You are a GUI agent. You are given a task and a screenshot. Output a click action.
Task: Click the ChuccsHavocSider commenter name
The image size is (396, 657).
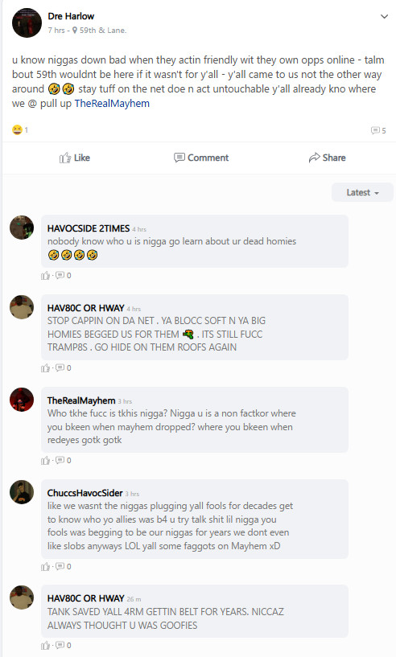click(85, 493)
